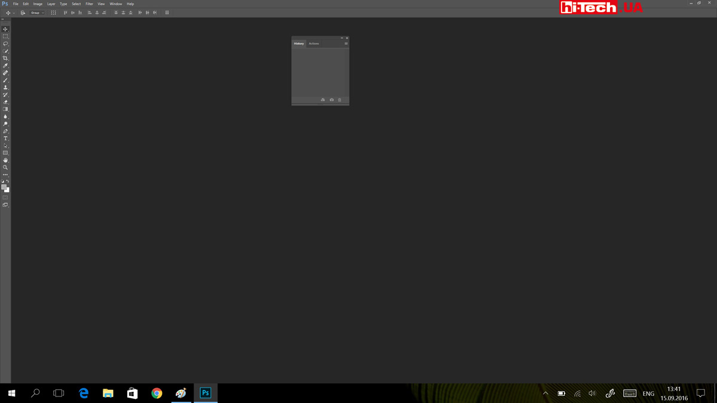Open the Window menu
The image size is (717, 403).
click(x=116, y=4)
